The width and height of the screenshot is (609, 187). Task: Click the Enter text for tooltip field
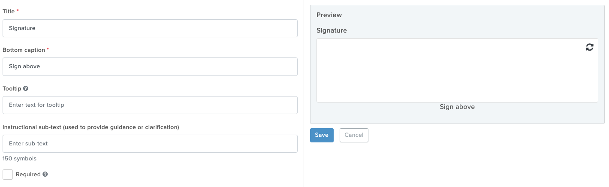coord(150,105)
